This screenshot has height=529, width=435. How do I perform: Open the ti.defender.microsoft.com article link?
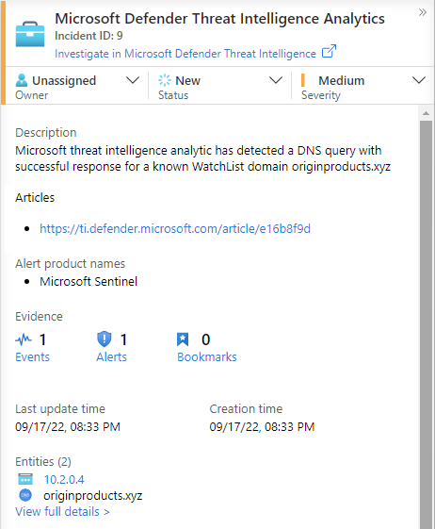point(175,229)
